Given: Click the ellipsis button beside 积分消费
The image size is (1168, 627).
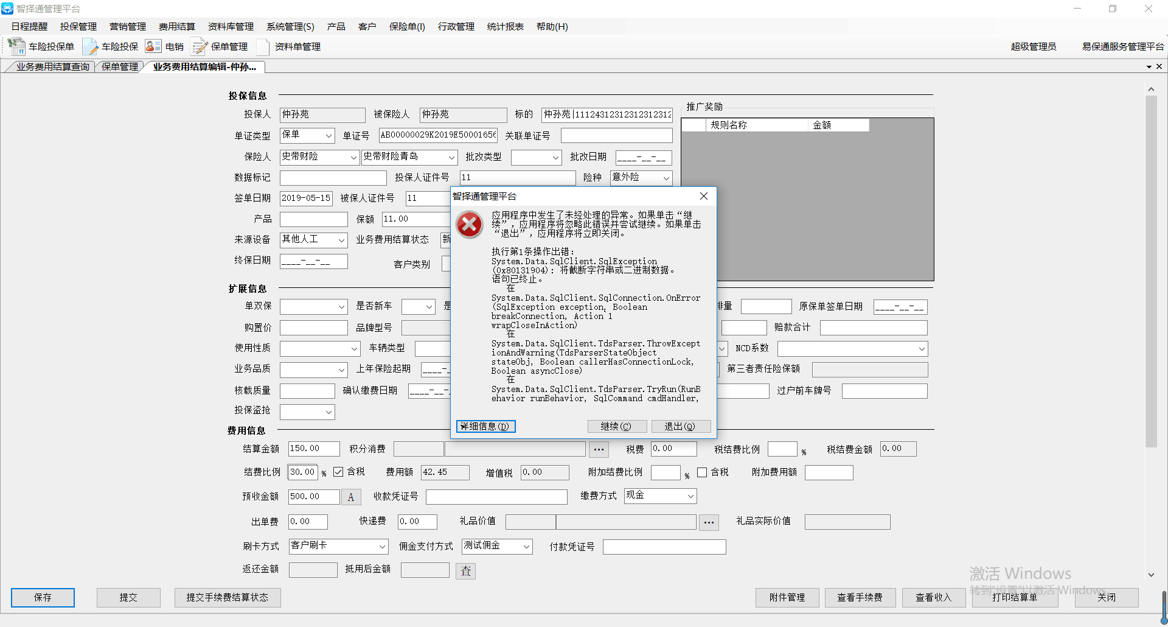Looking at the screenshot, I should pos(599,449).
